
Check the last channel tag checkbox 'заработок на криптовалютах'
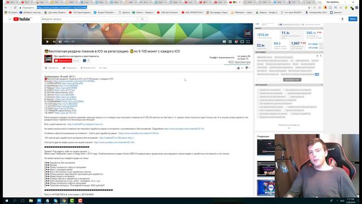258,117
